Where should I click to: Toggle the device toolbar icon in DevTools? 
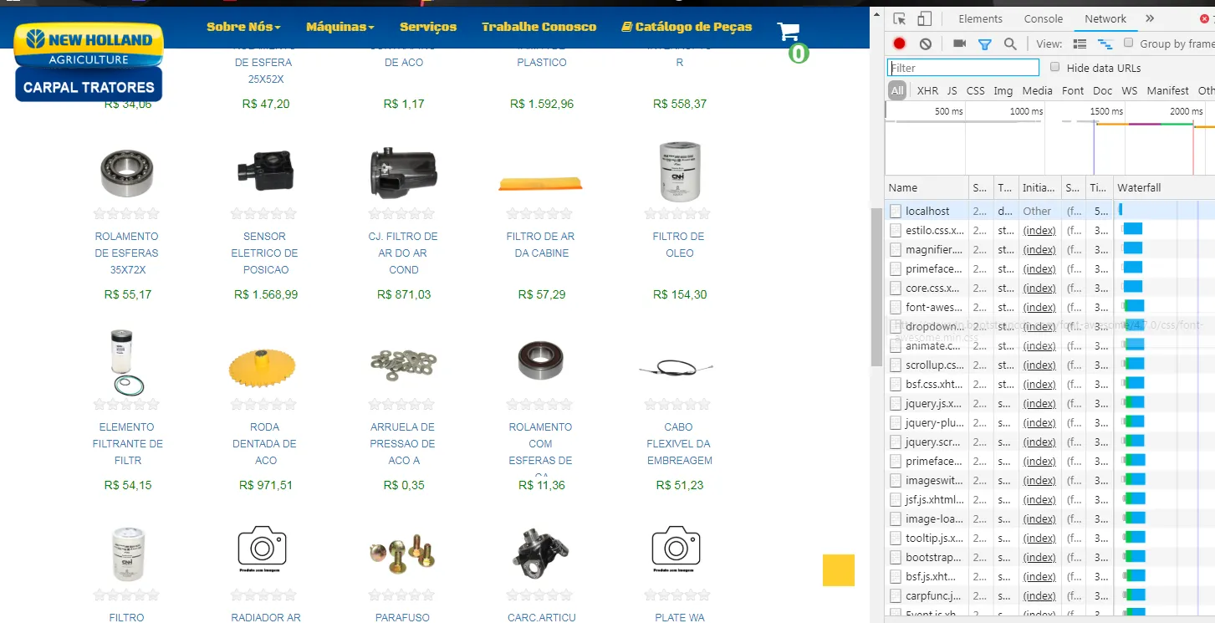click(925, 19)
